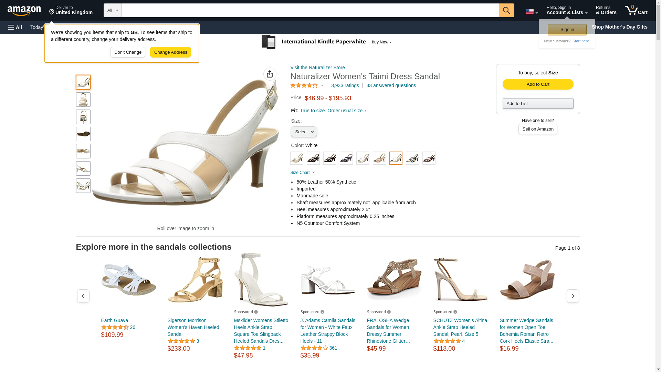
Task: Click the search magnifier button
Action: 506,10
